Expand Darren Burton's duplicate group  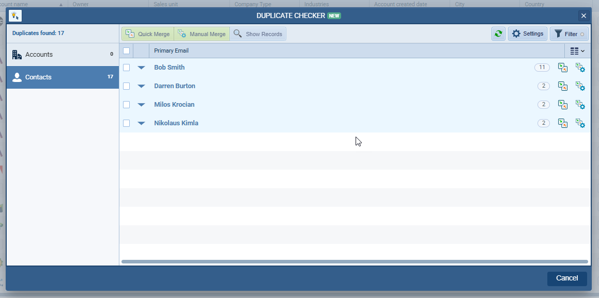coord(141,86)
